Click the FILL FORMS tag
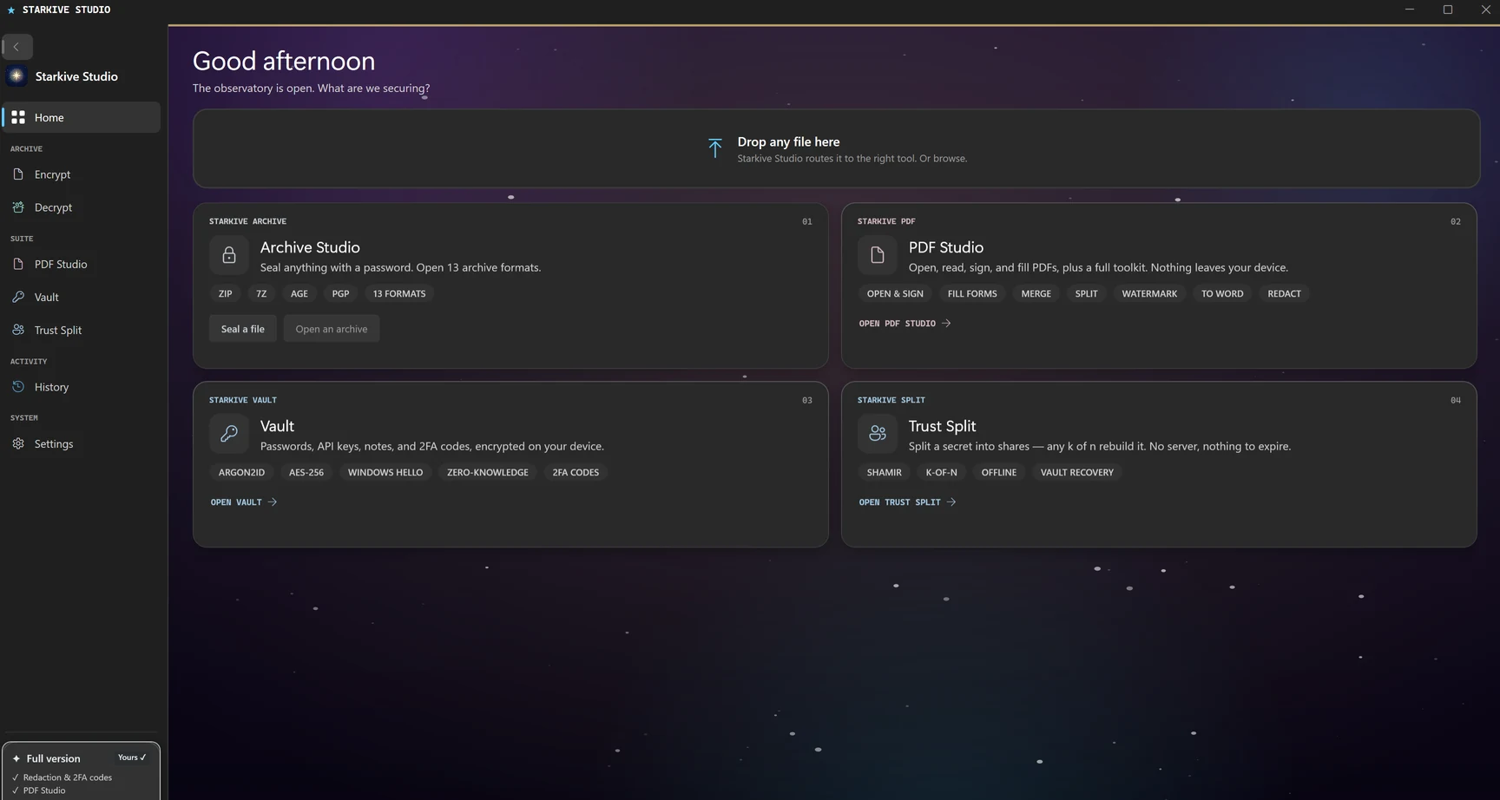 pos(972,293)
